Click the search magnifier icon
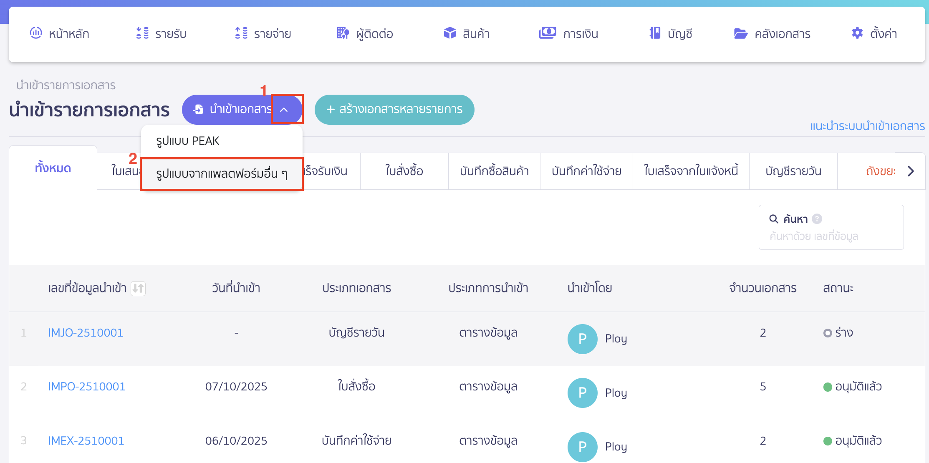Screen dimensions: 929x463 click(x=774, y=219)
